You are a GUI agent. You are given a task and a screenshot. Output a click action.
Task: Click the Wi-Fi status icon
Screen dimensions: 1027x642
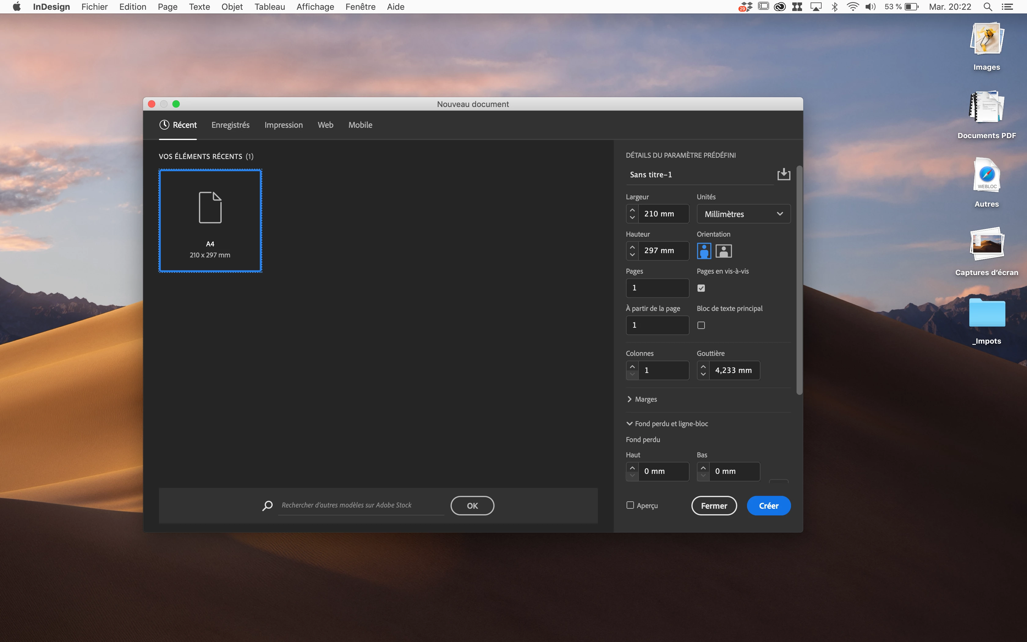[x=852, y=7]
